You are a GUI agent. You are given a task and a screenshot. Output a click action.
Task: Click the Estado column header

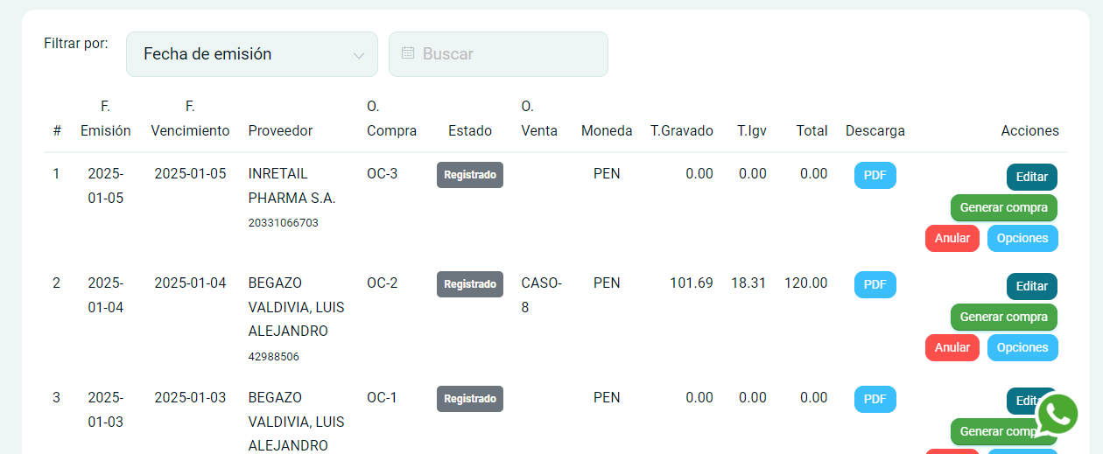coord(470,130)
